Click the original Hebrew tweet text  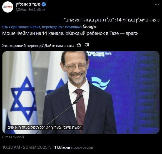click(x=112, y=20)
